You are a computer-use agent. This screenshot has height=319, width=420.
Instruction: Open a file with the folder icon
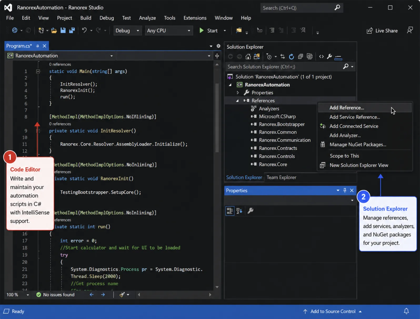(x=54, y=31)
